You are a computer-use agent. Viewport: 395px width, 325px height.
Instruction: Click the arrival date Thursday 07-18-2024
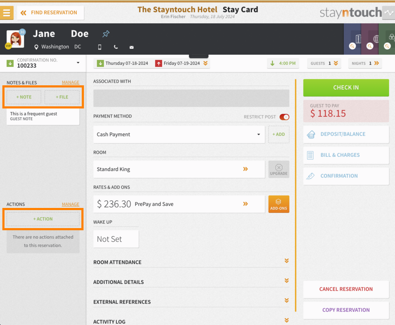click(127, 63)
